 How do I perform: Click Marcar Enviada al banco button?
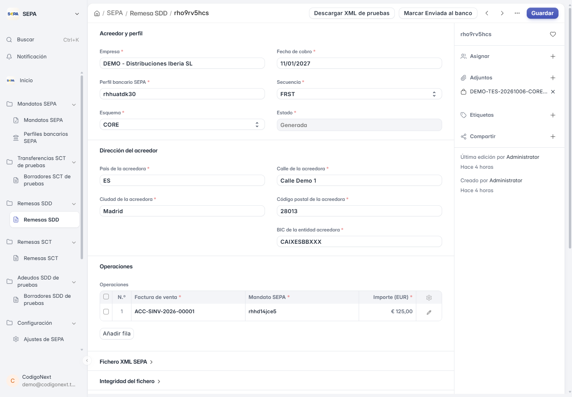[x=438, y=13]
